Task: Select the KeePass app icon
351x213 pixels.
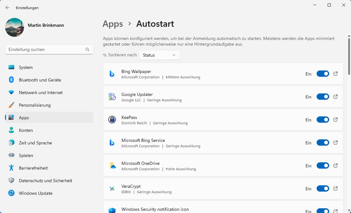Action: coord(112,120)
